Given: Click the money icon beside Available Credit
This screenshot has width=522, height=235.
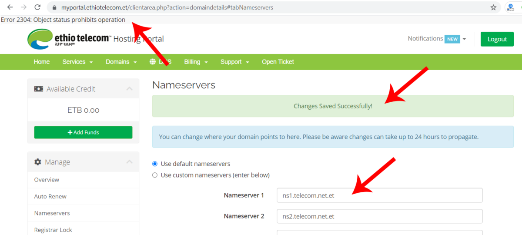Looking at the screenshot, I should [x=39, y=89].
